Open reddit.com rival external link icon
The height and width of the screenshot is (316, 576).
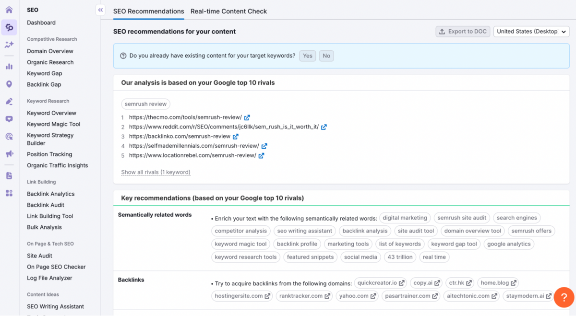coord(324,127)
